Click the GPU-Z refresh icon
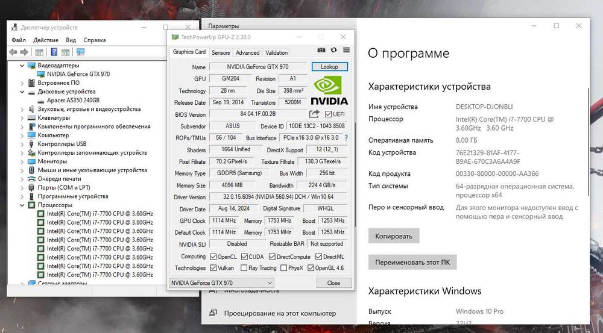 pyautogui.click(x=333, y=51)
